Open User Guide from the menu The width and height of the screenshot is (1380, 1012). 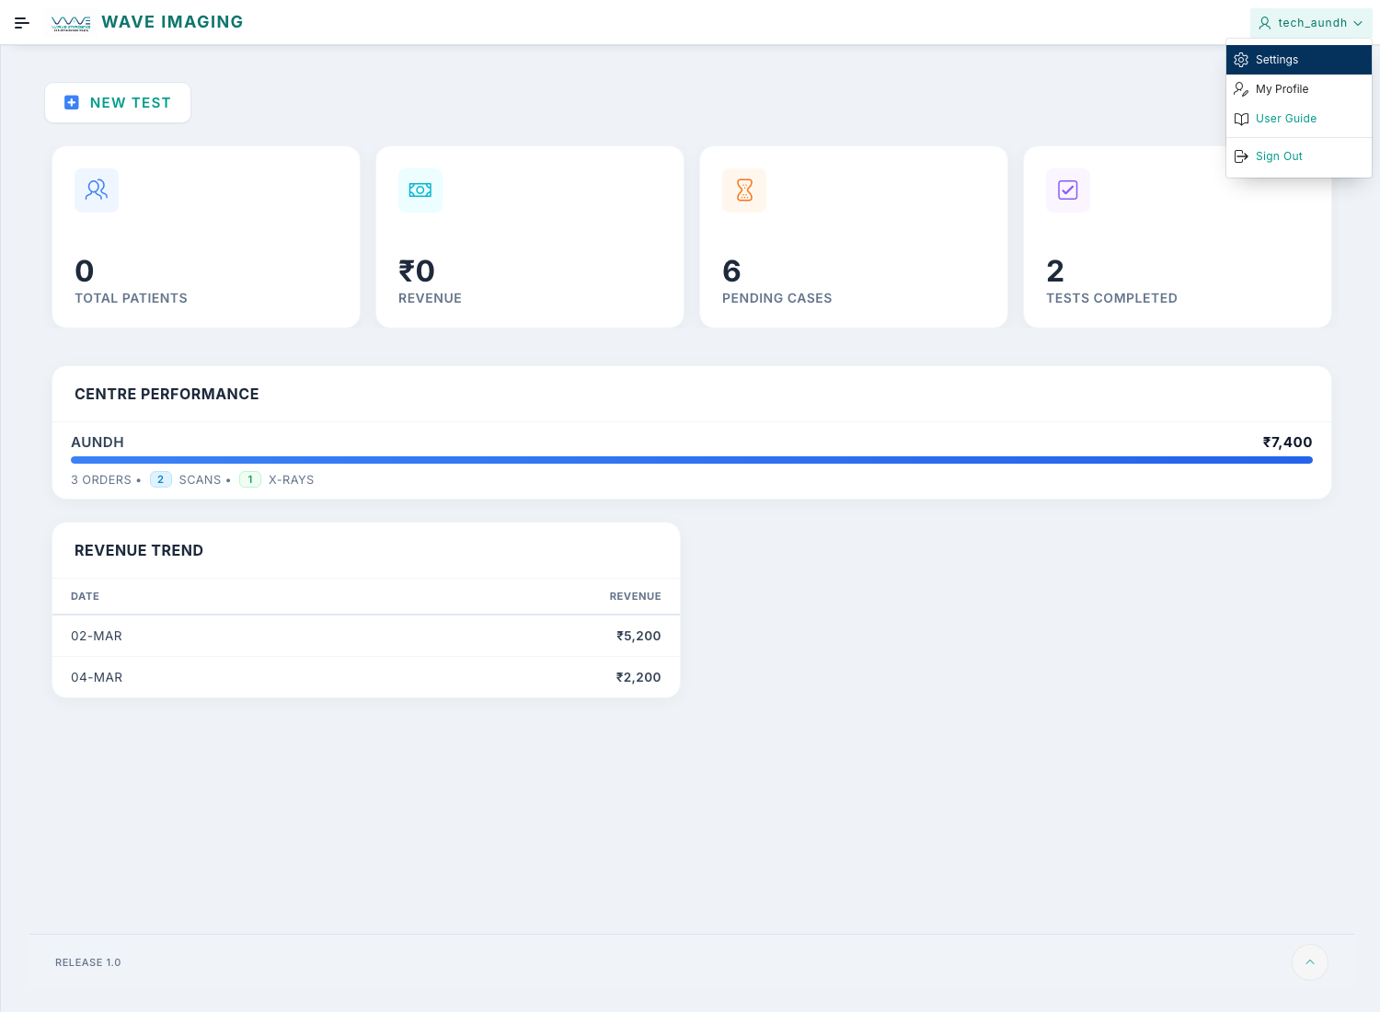[x=1285, y=119]
